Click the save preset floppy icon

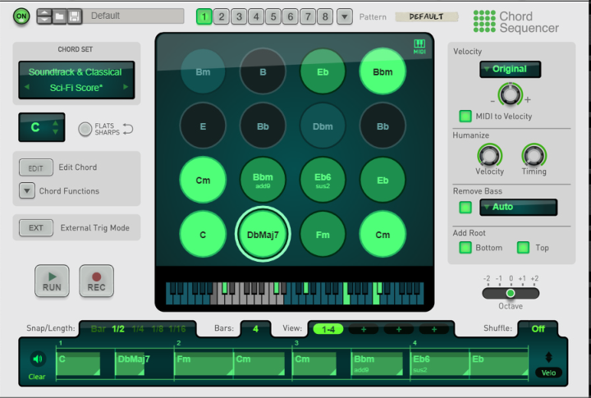click(x=74, y=16)
